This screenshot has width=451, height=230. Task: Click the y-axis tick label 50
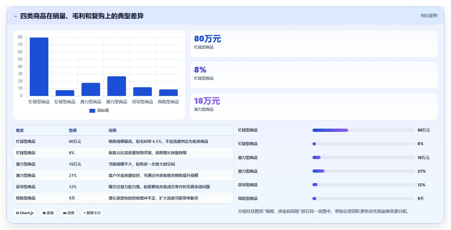pyautogui.click(x=20, y=59)
